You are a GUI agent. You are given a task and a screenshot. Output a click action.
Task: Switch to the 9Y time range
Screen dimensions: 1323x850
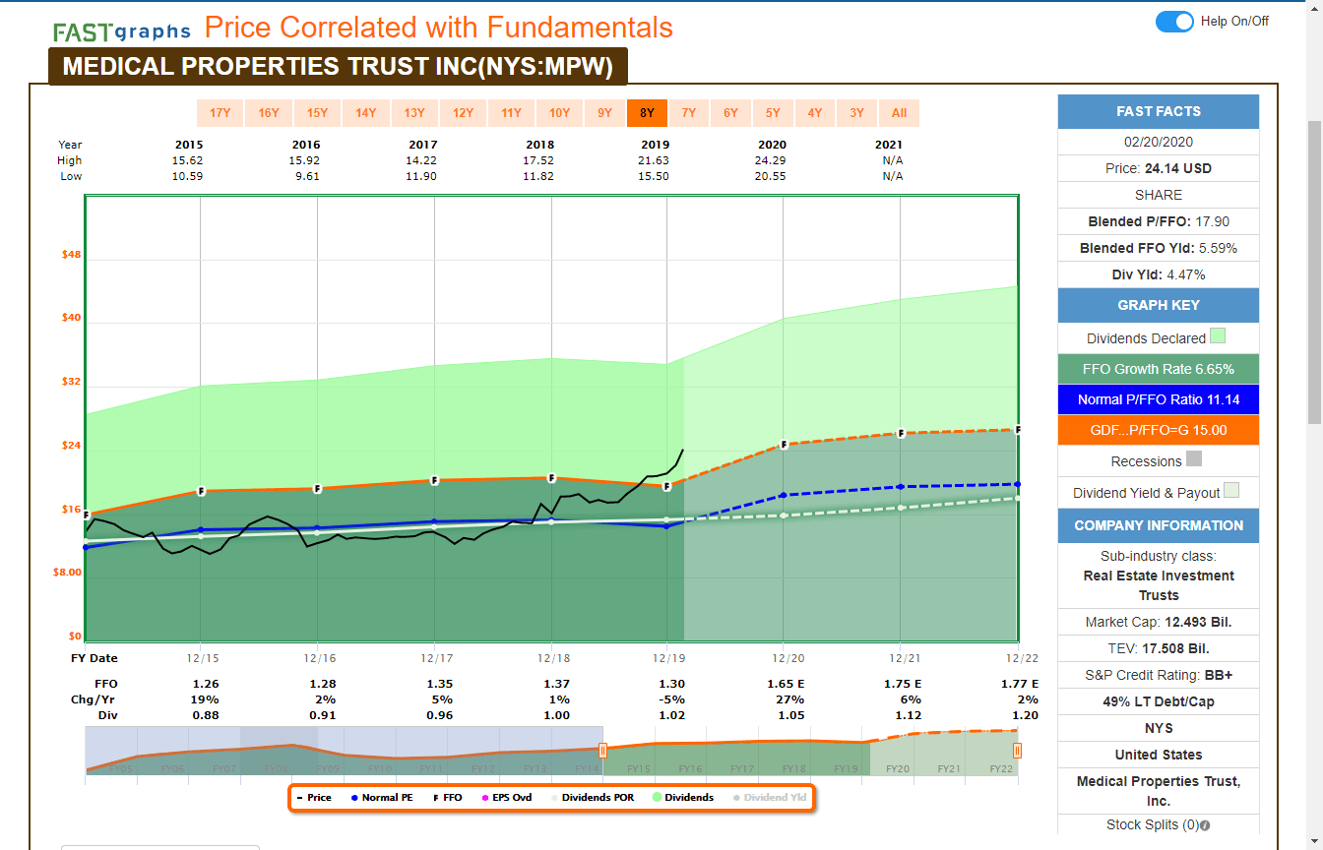[604, 113]
